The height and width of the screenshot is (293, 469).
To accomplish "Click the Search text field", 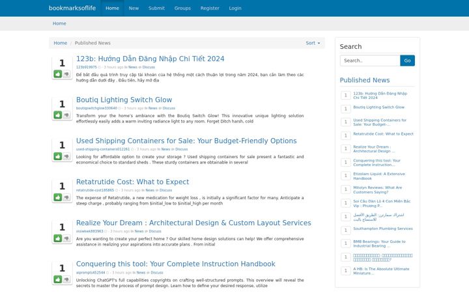I will [x=370, y=61].
